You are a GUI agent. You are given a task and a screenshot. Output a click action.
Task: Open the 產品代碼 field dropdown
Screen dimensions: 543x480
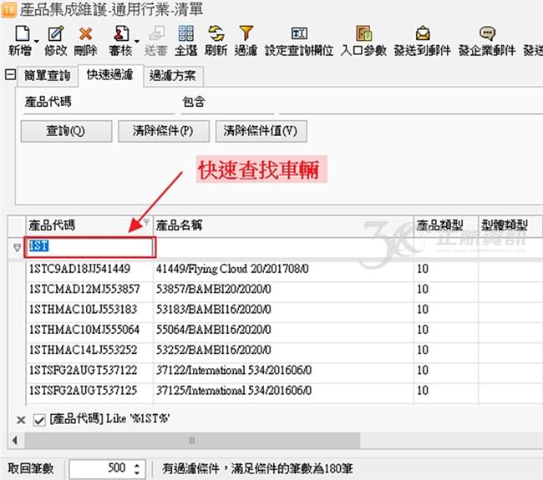click(99, 103)
